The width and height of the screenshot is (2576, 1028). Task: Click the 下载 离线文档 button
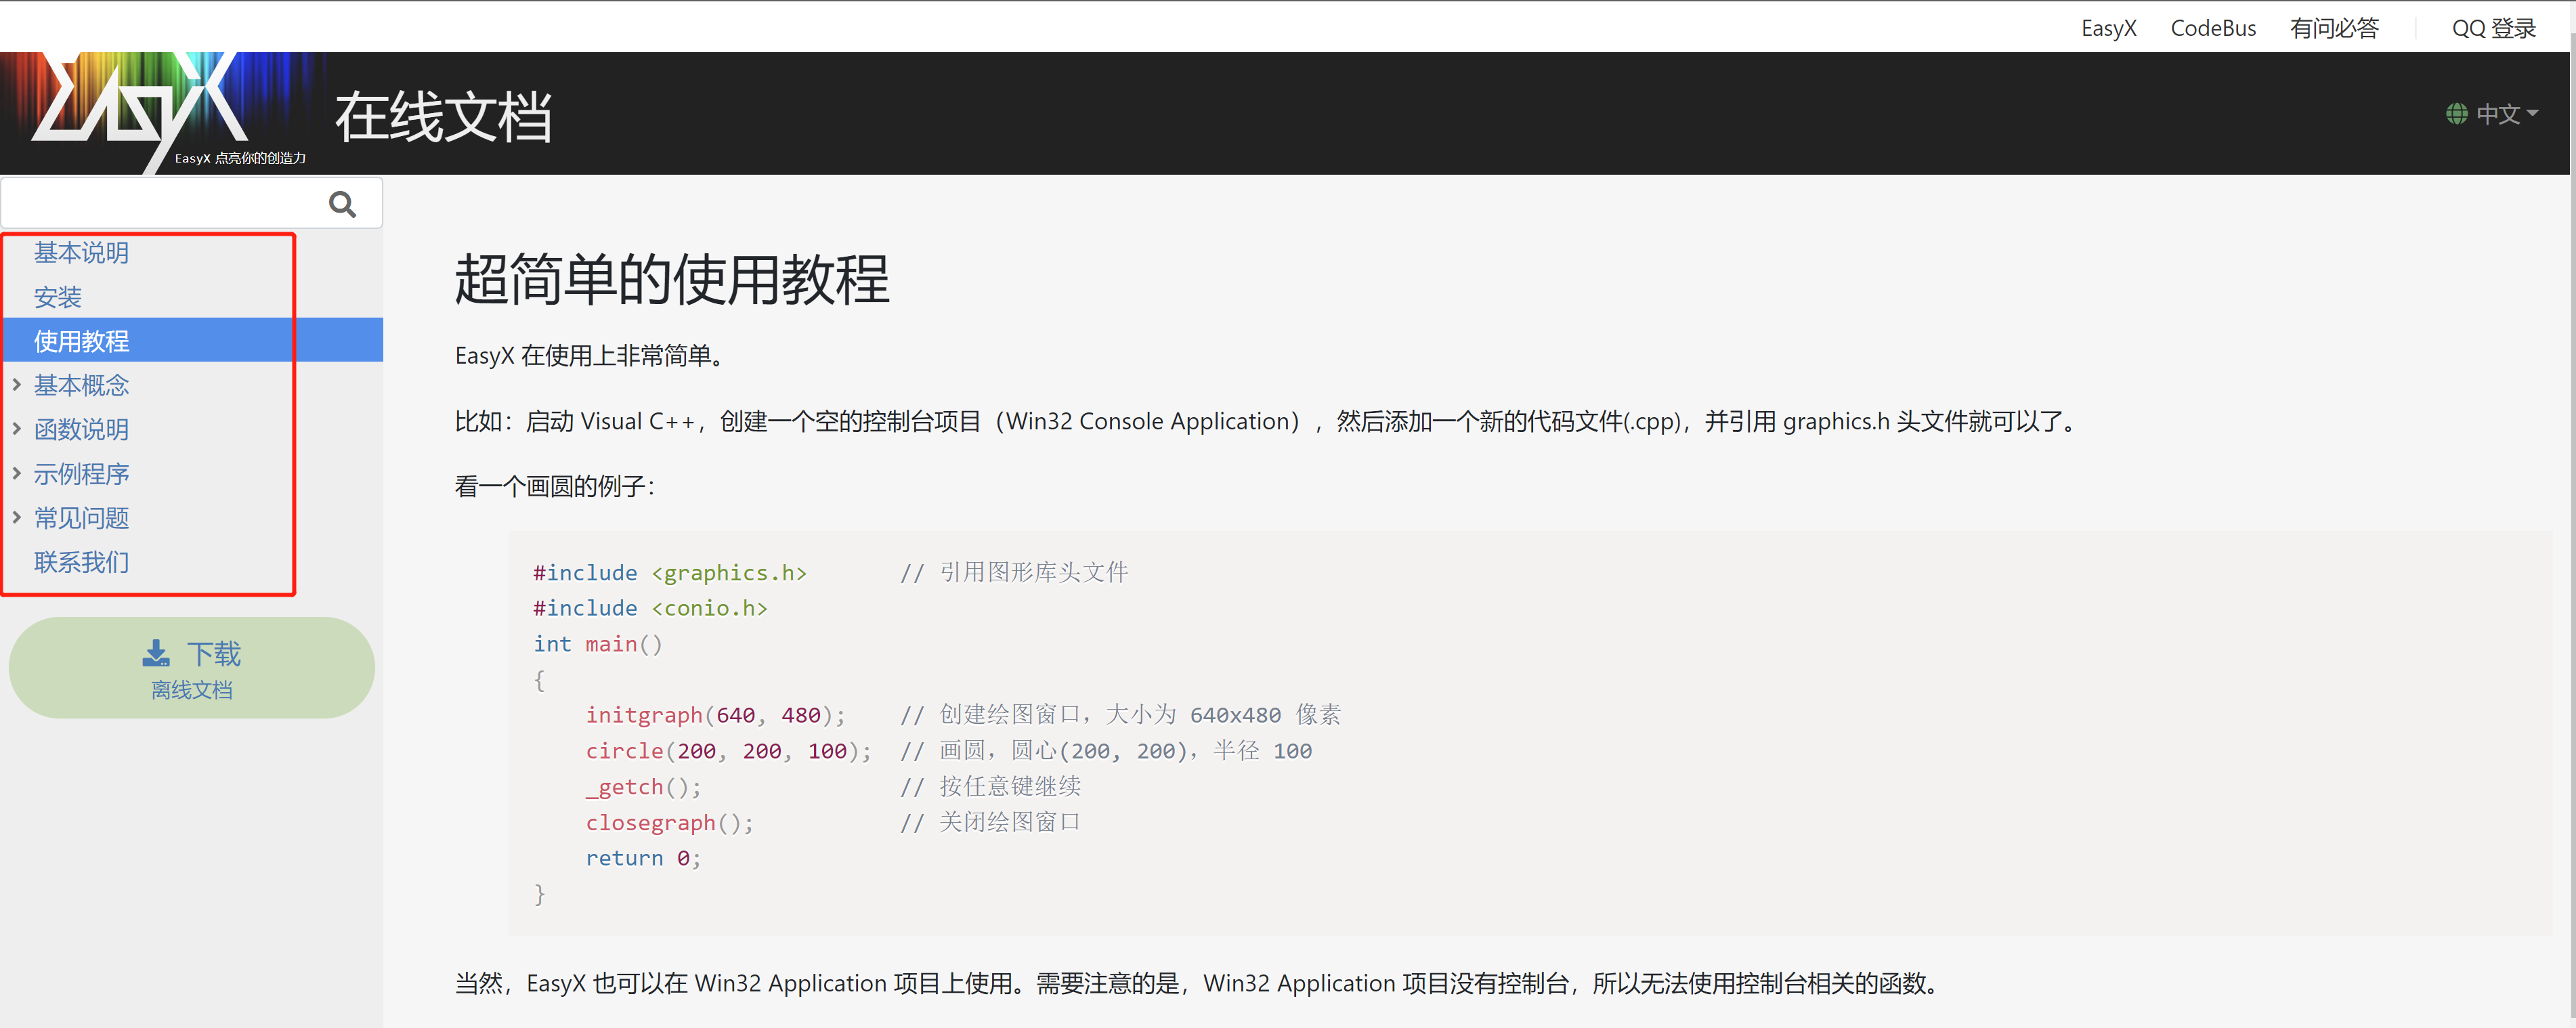(x=191, y=668)
